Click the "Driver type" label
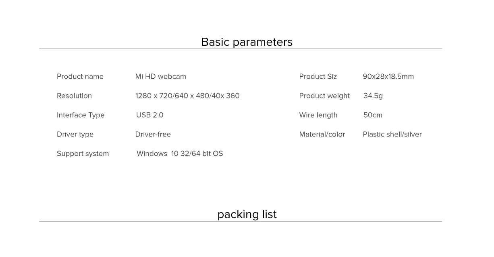 [75, 135]
